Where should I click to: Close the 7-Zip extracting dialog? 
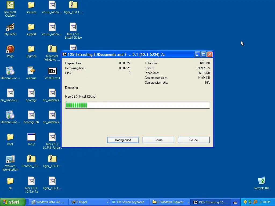click(x=210, y=54)
